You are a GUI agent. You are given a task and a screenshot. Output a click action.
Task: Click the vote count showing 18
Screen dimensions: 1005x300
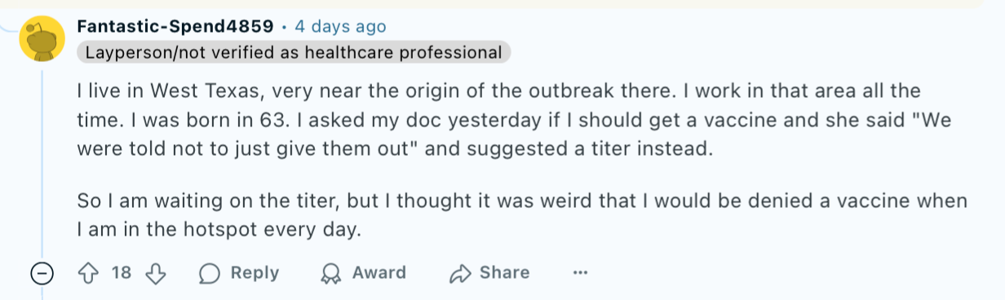tap(121, 273)
